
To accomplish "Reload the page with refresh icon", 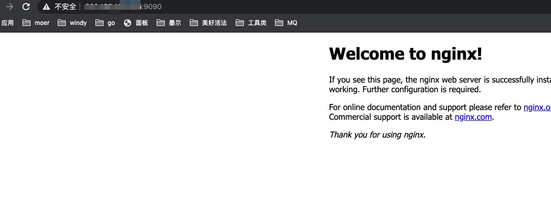I will click(x=26, y=6).
